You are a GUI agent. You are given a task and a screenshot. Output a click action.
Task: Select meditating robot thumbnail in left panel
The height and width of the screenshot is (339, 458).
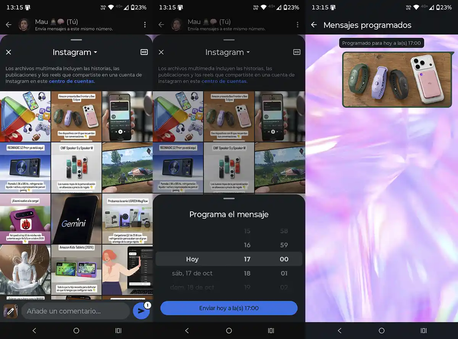point(25,270)
